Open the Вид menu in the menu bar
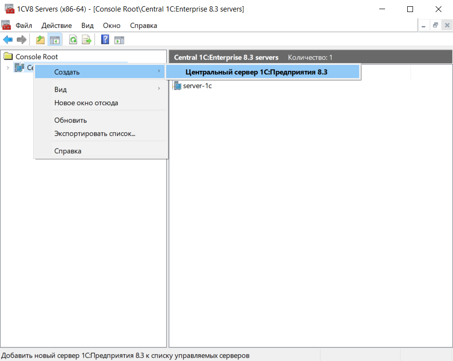 87,26
